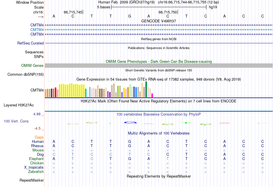Click the 5 bases scale label

coord(103,7)
